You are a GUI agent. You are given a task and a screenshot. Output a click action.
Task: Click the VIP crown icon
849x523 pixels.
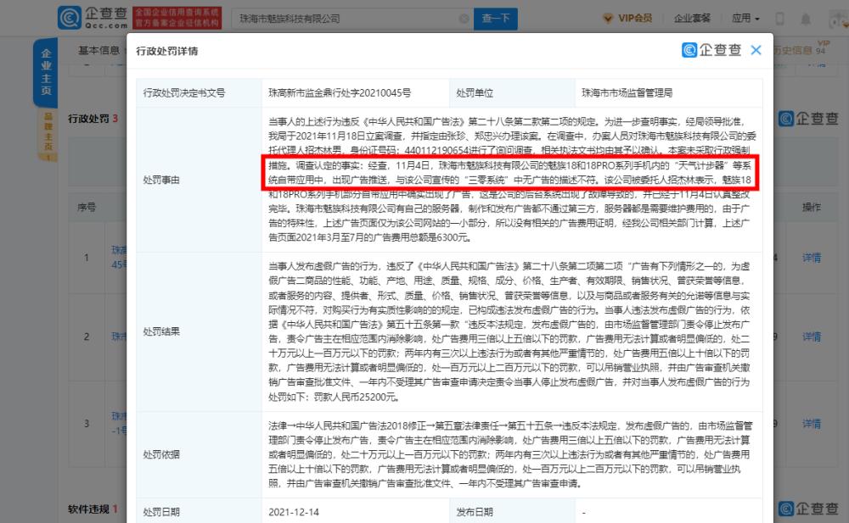[x=609, y=19]
